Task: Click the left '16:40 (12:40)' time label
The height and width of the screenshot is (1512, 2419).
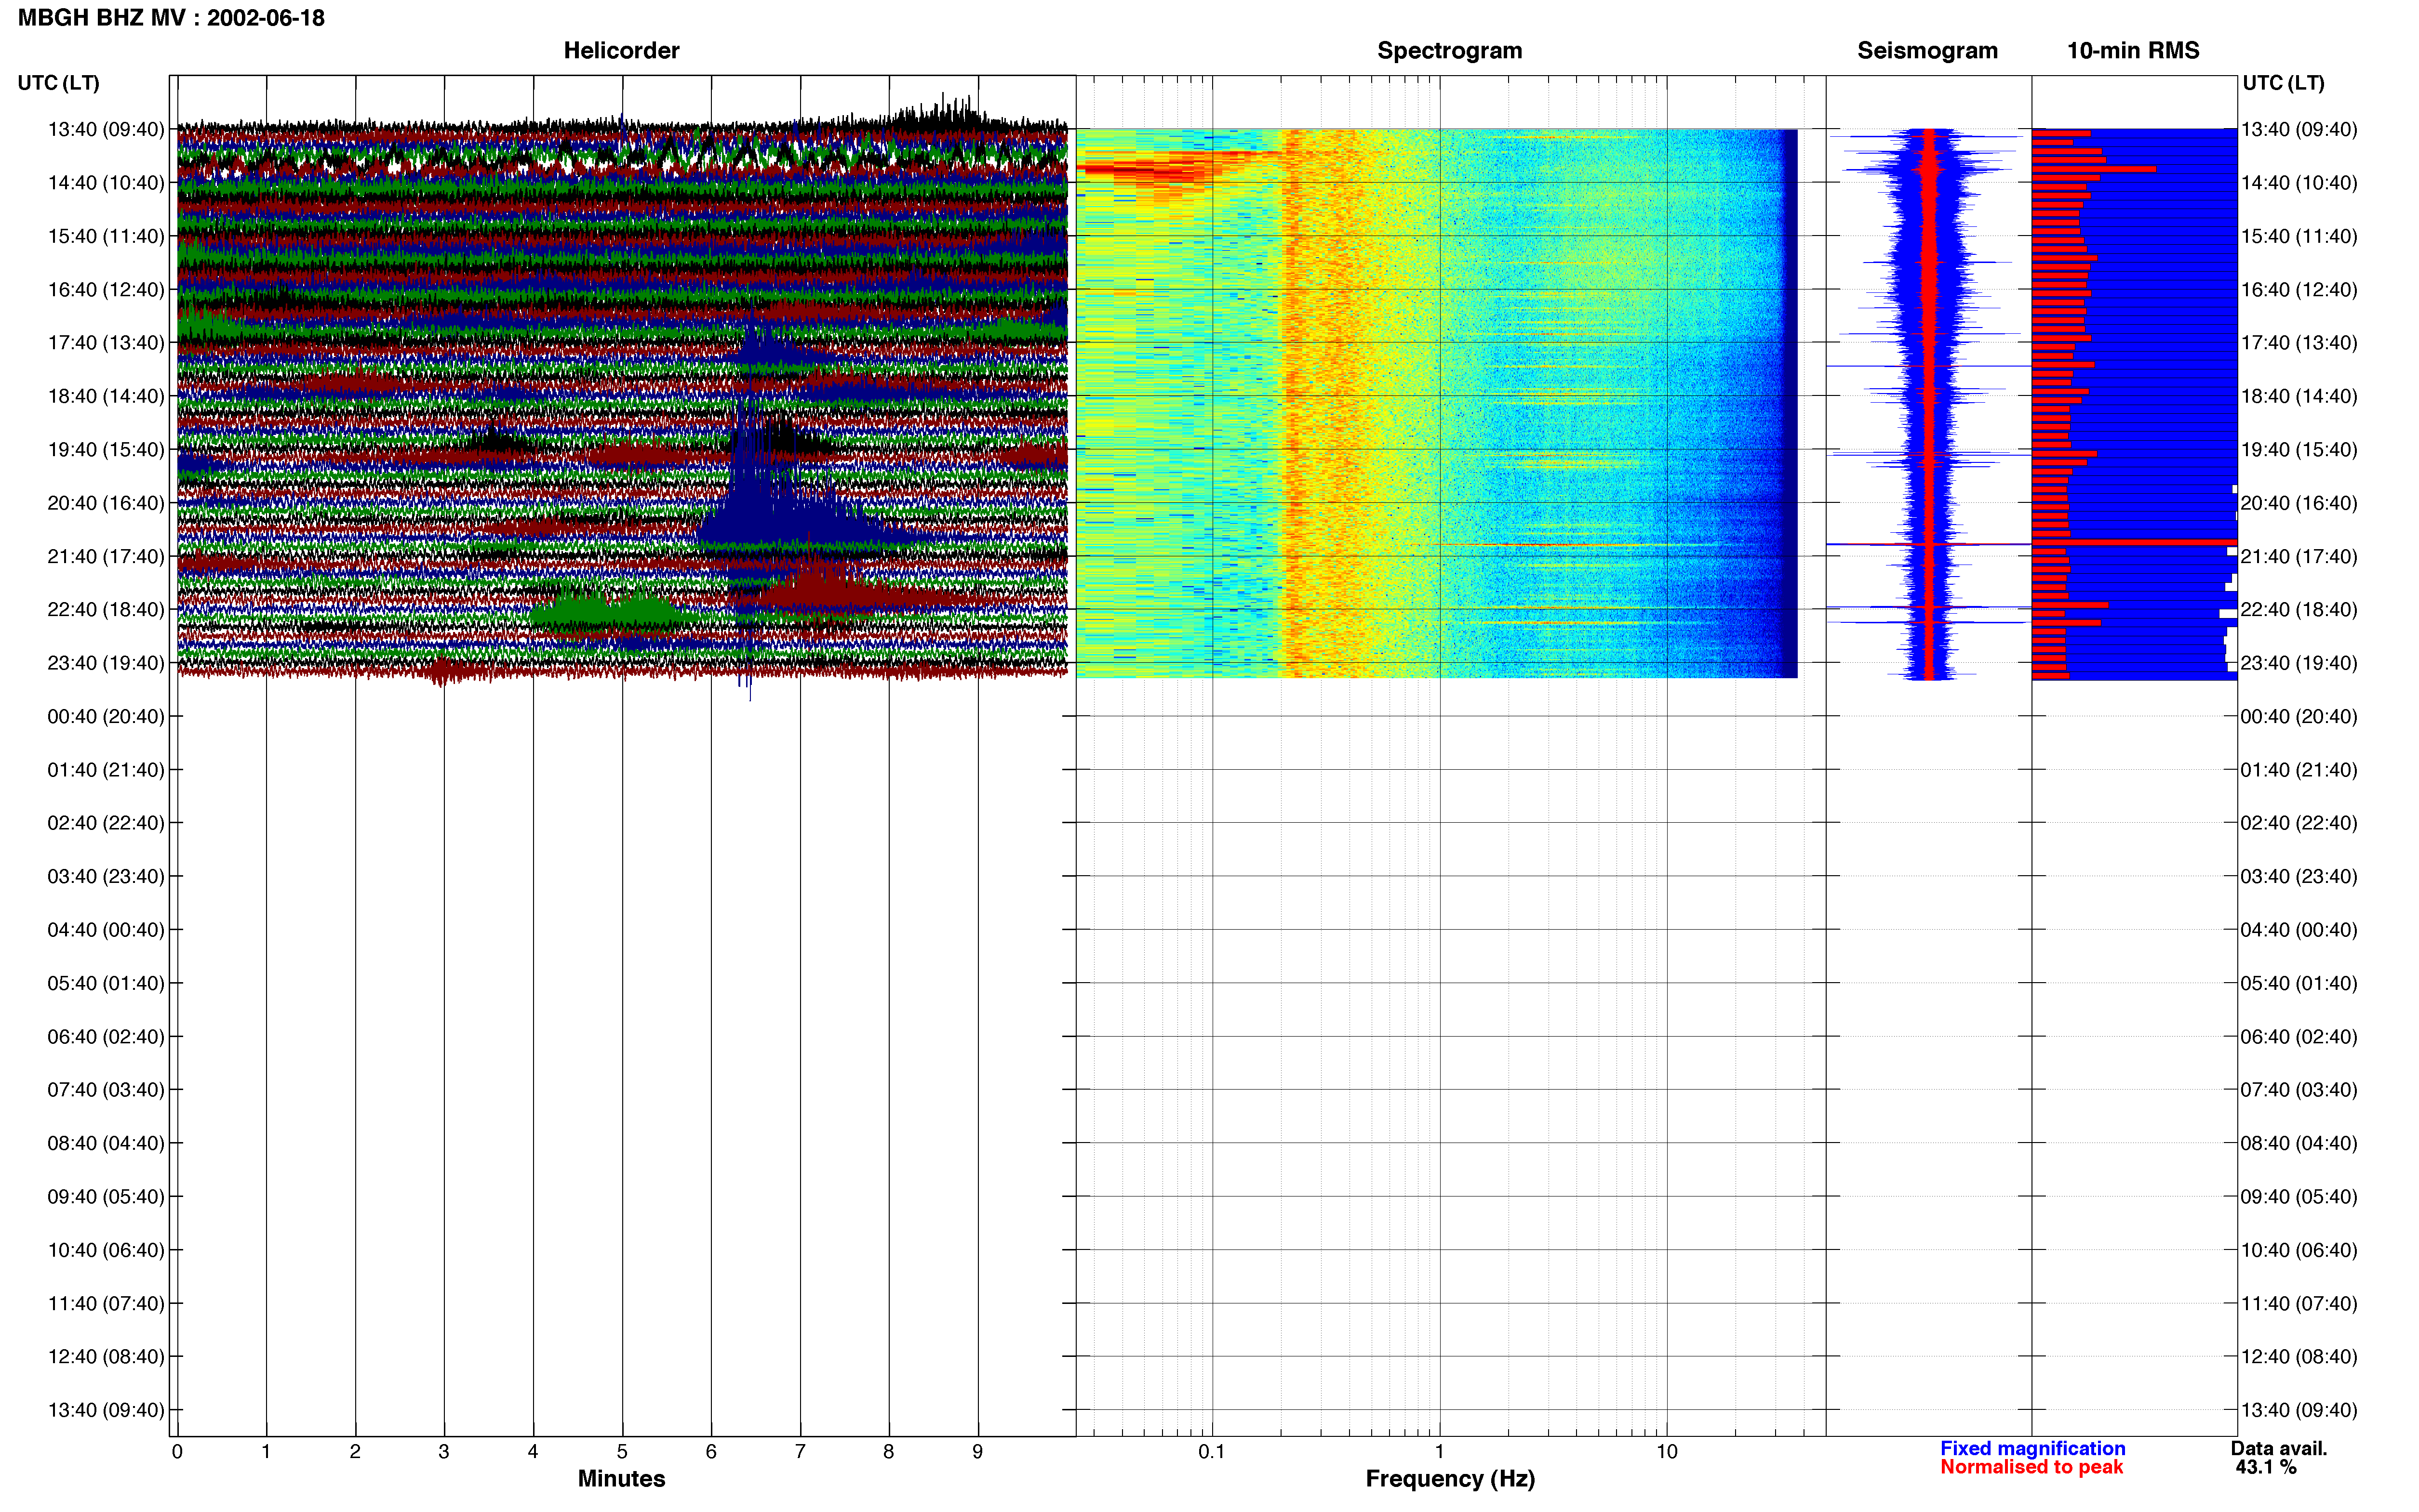Action: [106, 289]
